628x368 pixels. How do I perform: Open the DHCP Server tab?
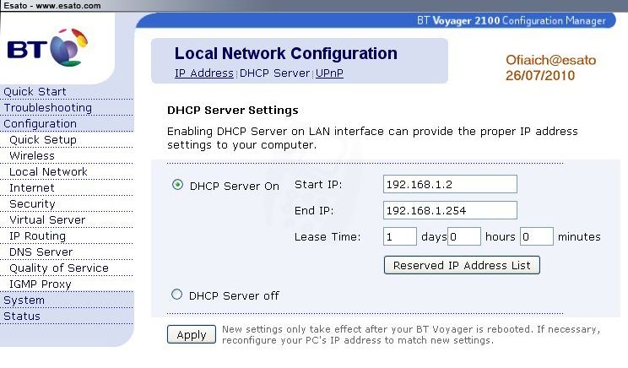(x=274, y=73)
